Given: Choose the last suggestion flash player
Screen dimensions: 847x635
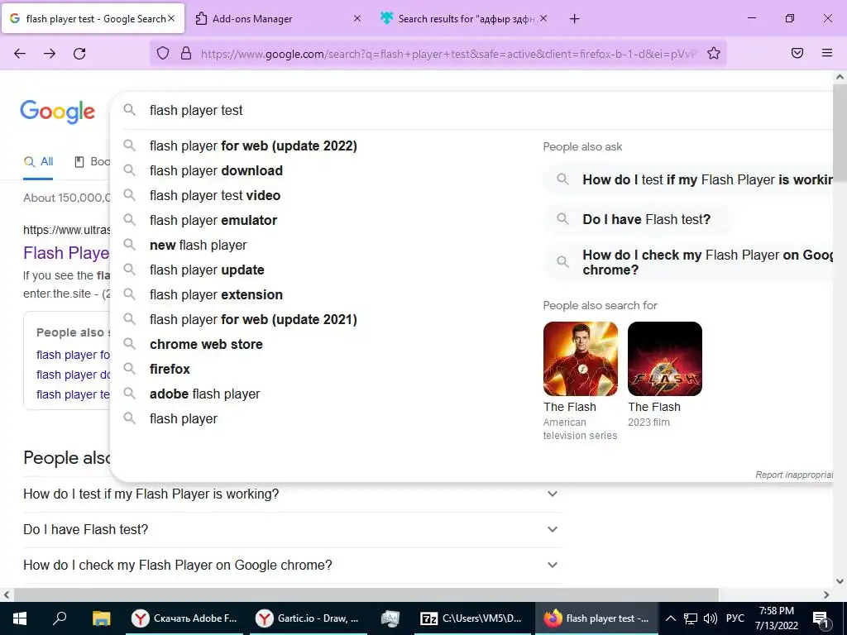Looking at the screenshot, I should [184, 419].
